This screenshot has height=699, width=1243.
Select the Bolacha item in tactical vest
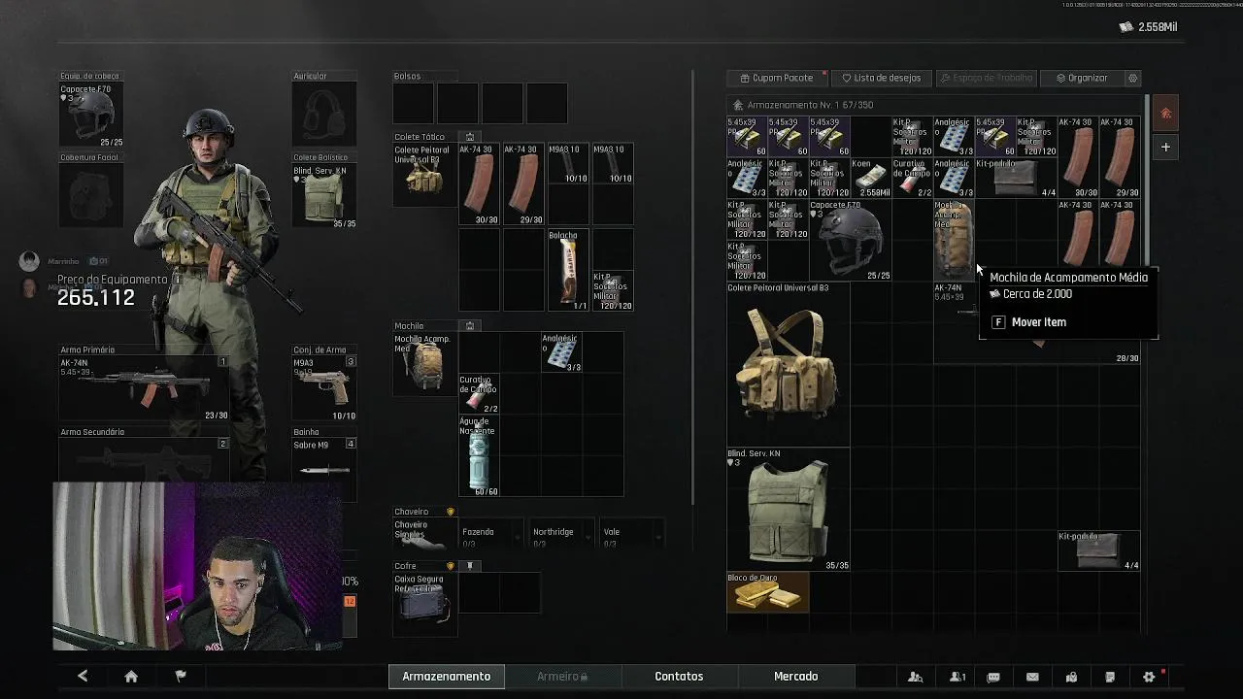[x=567, y=270]
